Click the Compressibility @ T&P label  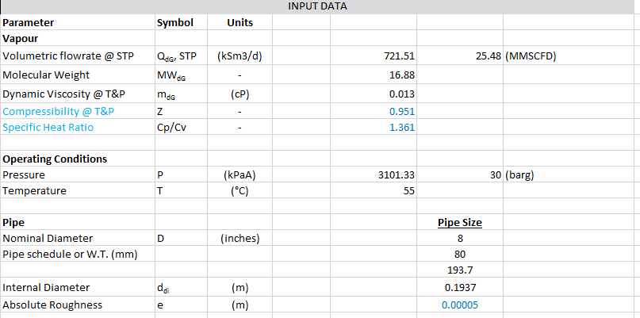click(x=58, y=111)
